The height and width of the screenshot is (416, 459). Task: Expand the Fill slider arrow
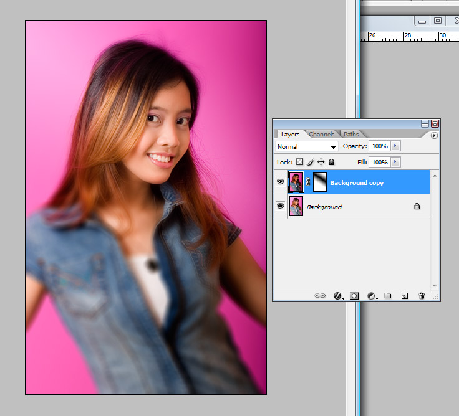[395, 162]
